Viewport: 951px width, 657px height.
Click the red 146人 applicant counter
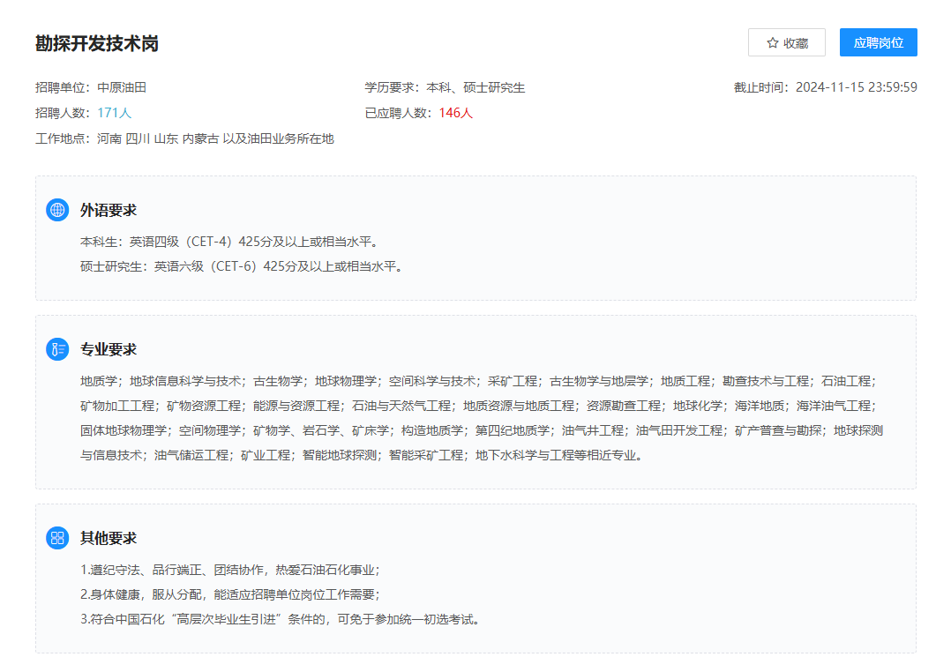(x=456, y=113)
